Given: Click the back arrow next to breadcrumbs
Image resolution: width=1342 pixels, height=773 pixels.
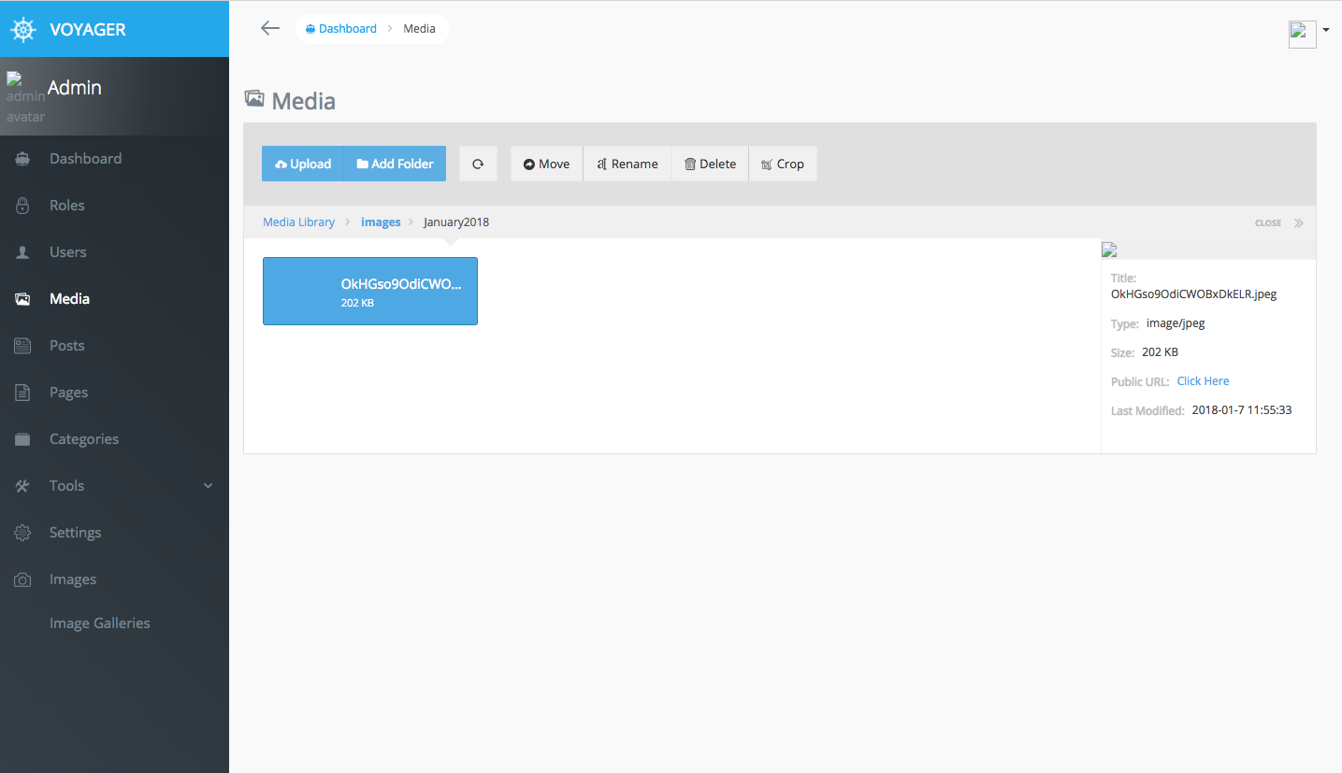Looking at the screenshot, I should [x=269, y=28].
